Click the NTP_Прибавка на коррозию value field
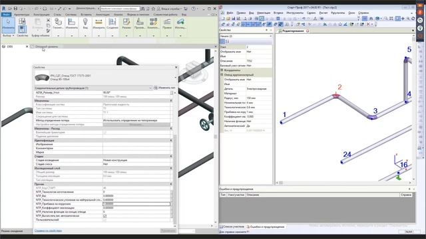 pyautogui.click(x=136, y=204)
